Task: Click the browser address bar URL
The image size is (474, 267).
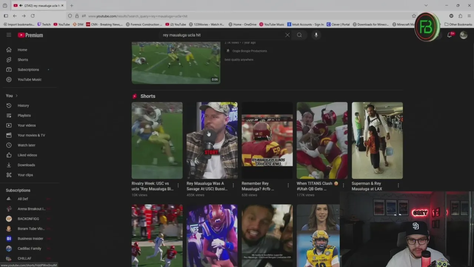Action: [x=138, y=16]
